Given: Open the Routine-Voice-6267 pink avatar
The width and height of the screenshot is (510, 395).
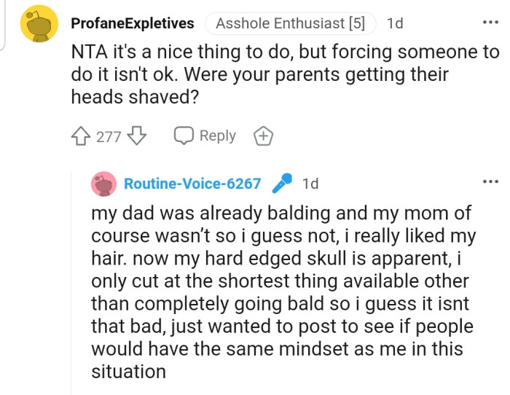Looking at the screenshot, I should pos(103,184).
